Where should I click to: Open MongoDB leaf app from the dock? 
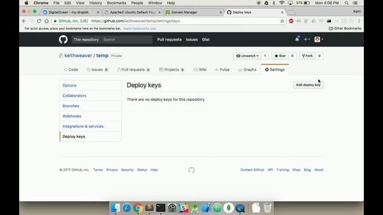[x=229, y=208]
